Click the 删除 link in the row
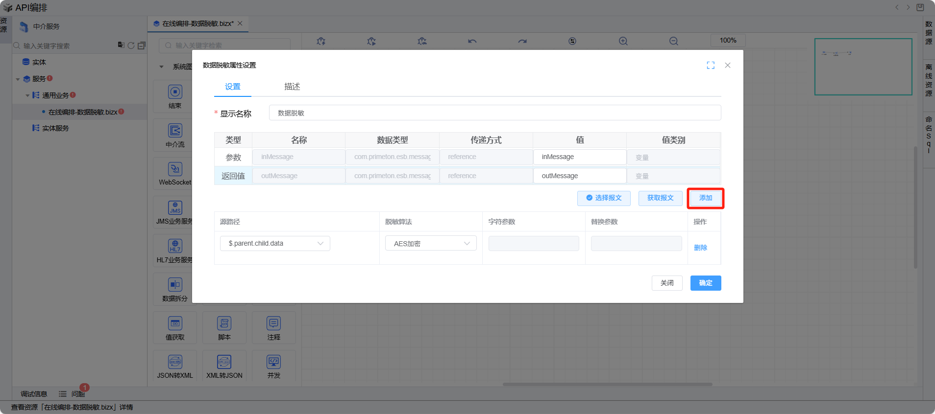Screen dimensions: 935x414 [700, 248]
